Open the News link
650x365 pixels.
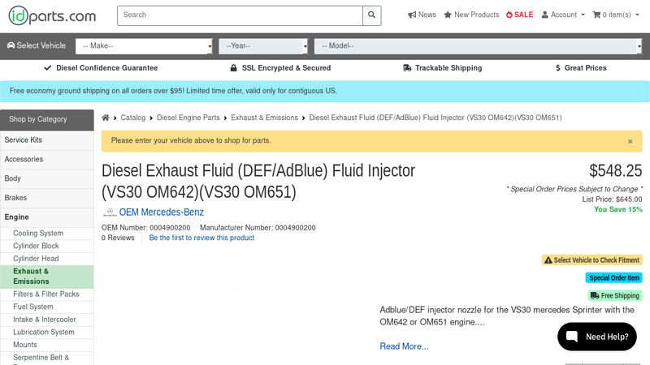(x=422, y=15)
